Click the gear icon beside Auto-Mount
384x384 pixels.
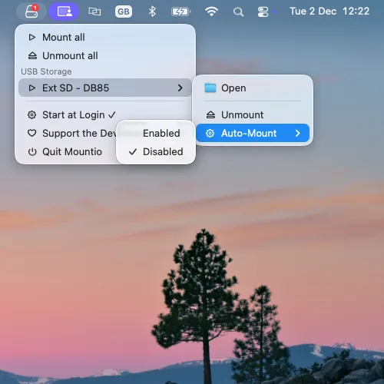pyautogui.click(x=210, y=133)
